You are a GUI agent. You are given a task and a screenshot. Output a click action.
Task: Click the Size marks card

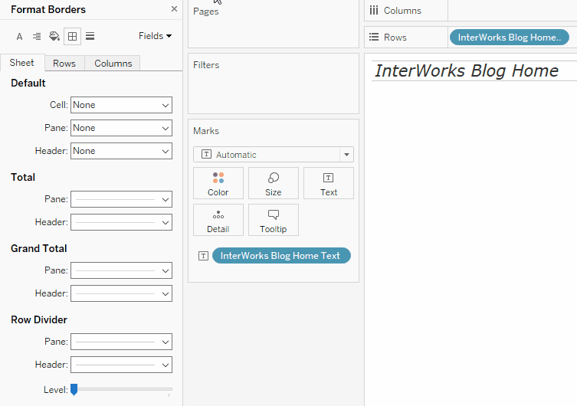pos(274,183)
